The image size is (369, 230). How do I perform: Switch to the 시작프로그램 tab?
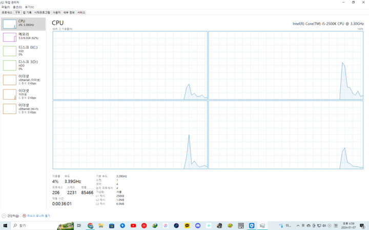coord(42,12)
